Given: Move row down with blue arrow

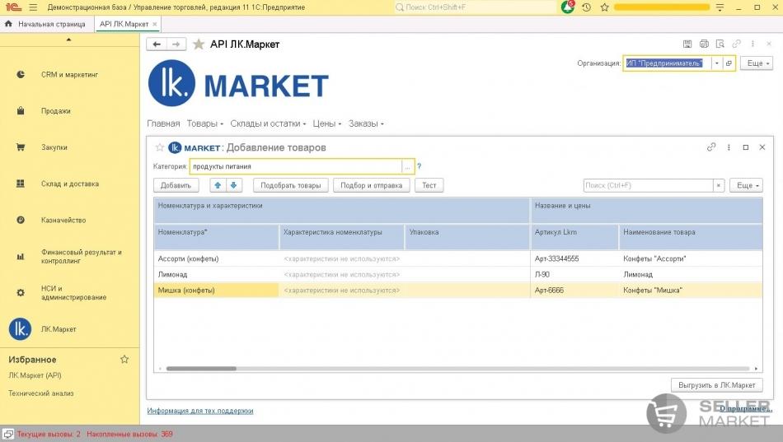Looking at the screenshot, I should 233,185.
